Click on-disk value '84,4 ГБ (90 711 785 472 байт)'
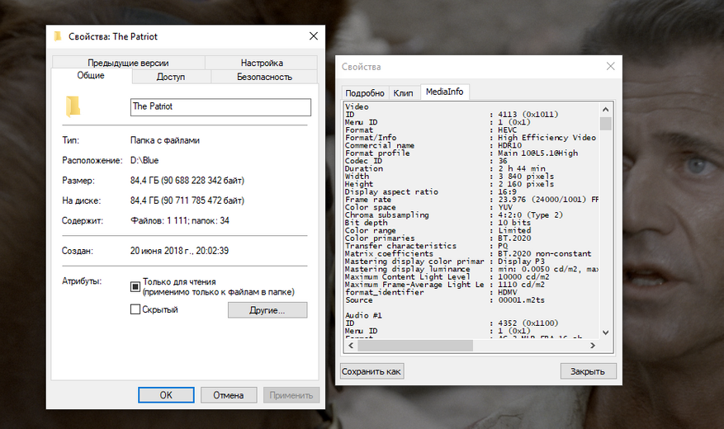This screenshot has height=429, width=724. tap(187, 200)
